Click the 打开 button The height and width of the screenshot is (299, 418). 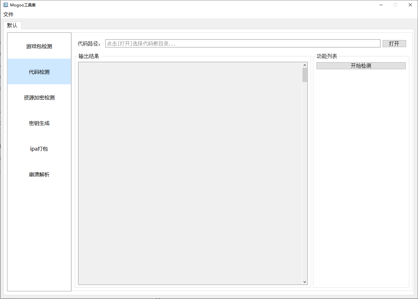tap(394, 44)
